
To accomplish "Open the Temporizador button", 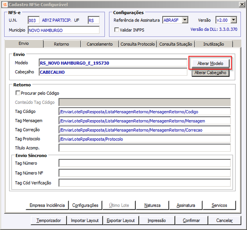I will tap(49, 220).
